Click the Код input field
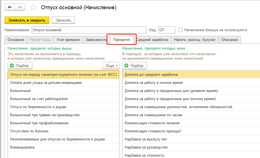The image size is (260, 158). [167, 30]
